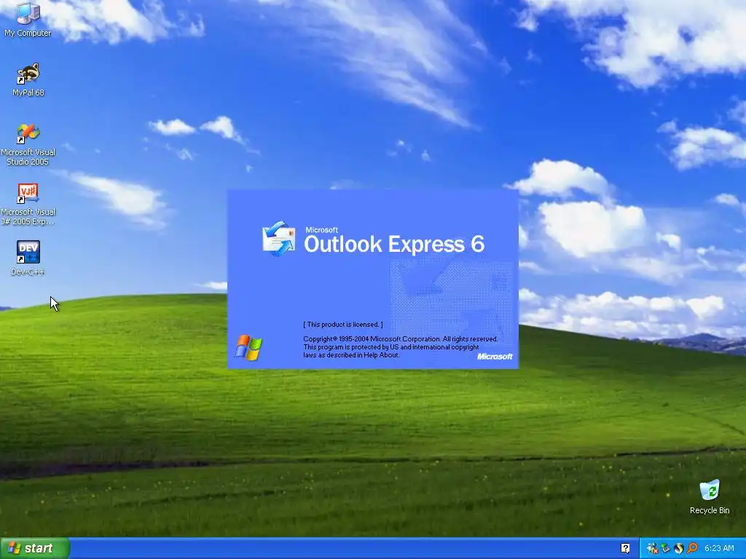Click the orange magnifier tray icon
Viewport: 746px width, 559px height.
(692, 548)
